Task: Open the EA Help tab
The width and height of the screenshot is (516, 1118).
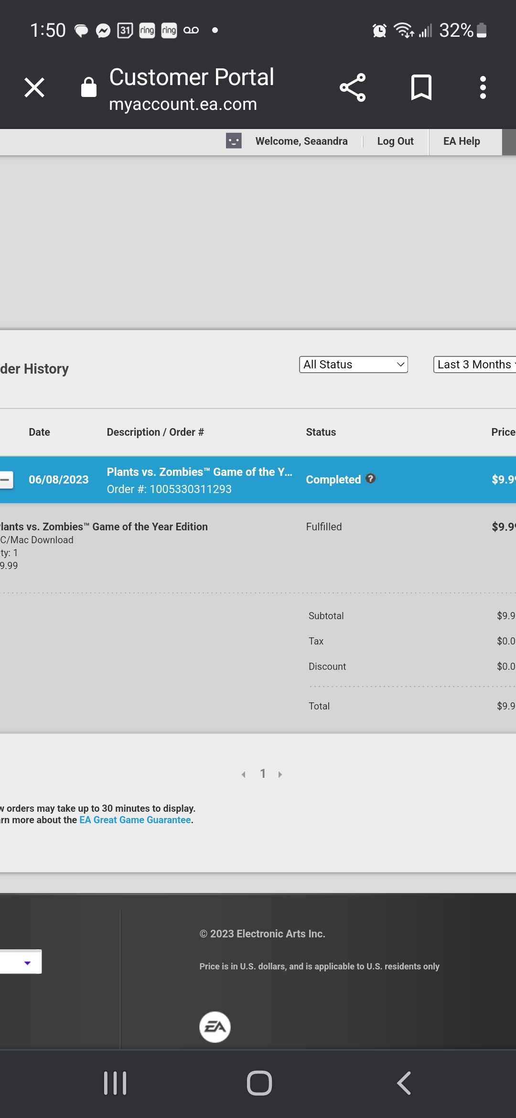Action: (462, 141)
